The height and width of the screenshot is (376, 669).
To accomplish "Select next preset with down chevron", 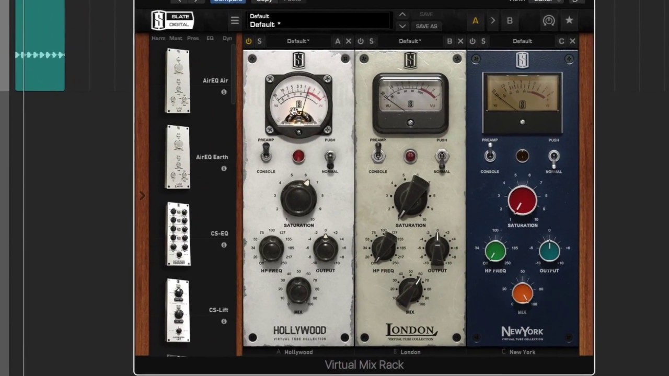I will coord(402,26).
